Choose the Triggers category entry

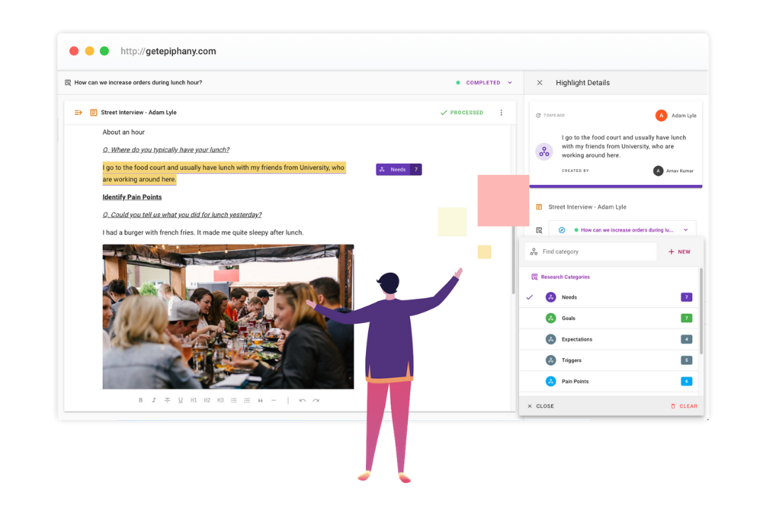coord(571,361)
